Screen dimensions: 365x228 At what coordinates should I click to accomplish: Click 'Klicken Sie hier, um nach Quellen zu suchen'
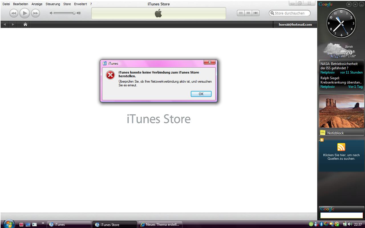[341, 157]
